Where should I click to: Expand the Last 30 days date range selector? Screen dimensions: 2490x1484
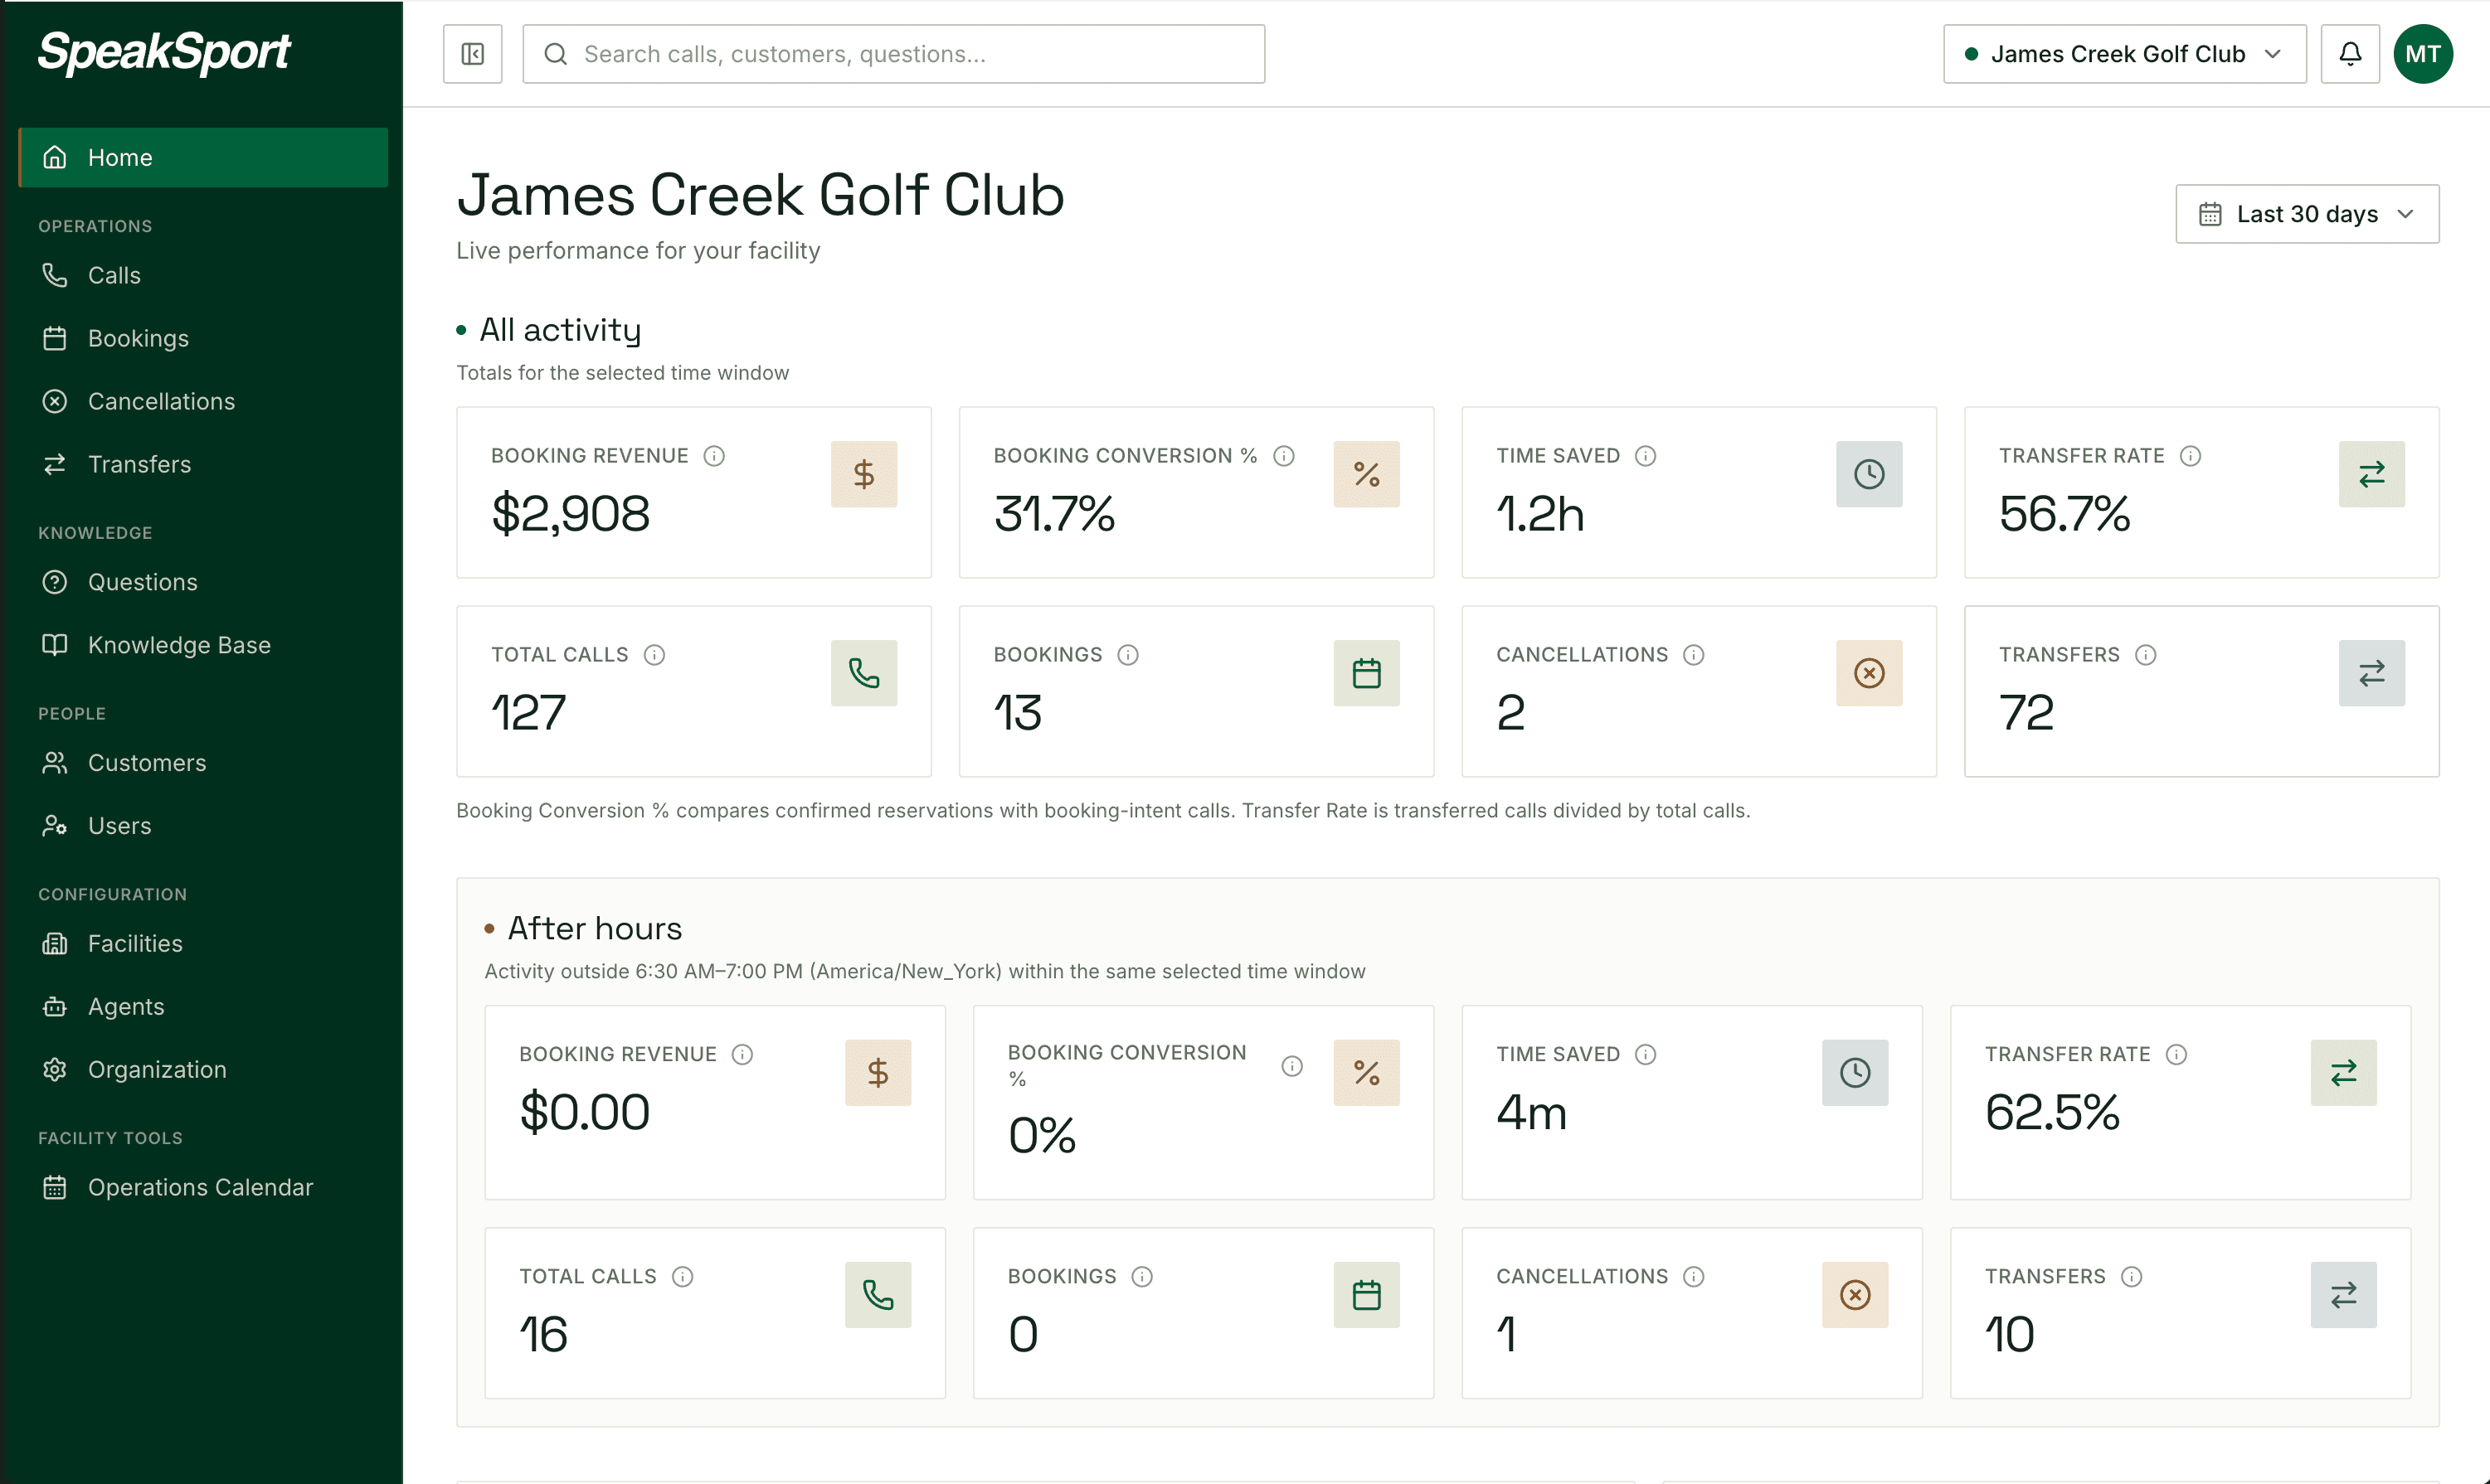coord(2307,214)
